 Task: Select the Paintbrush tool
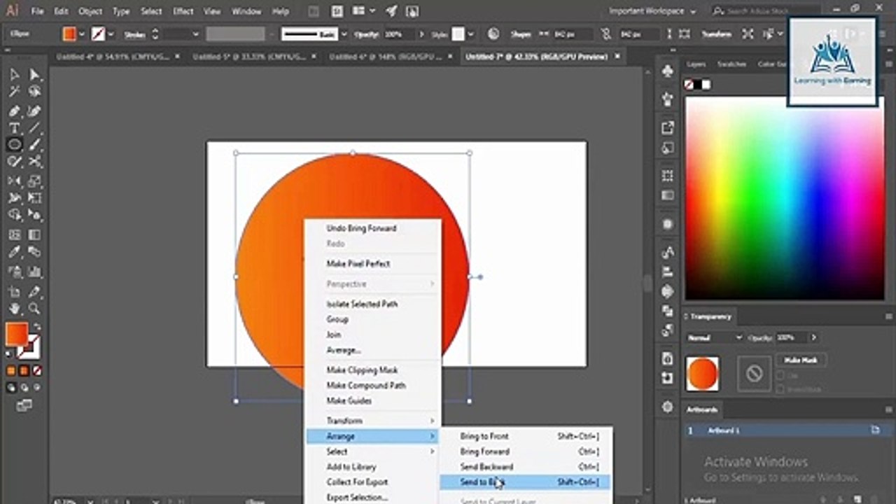(34, 145)
